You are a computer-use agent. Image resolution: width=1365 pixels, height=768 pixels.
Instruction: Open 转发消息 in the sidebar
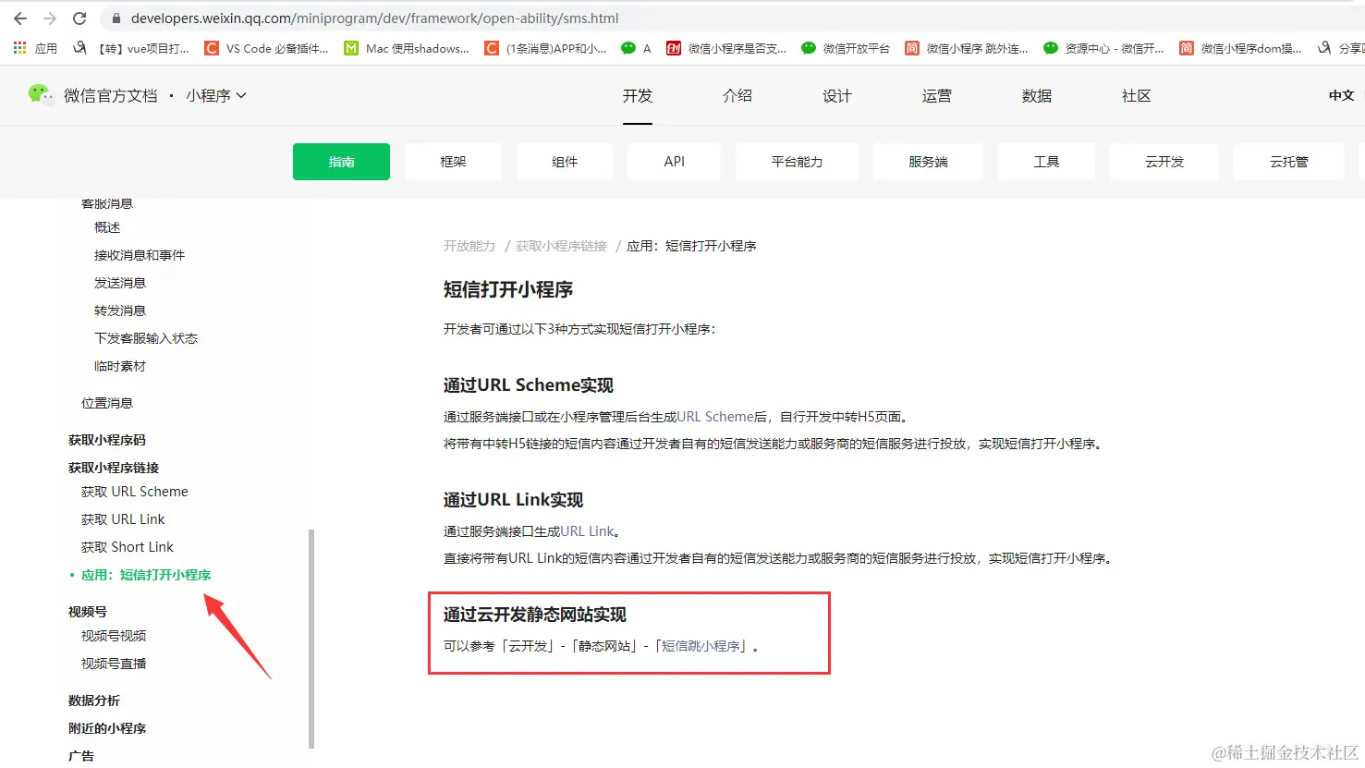click(x=120, y=311)
